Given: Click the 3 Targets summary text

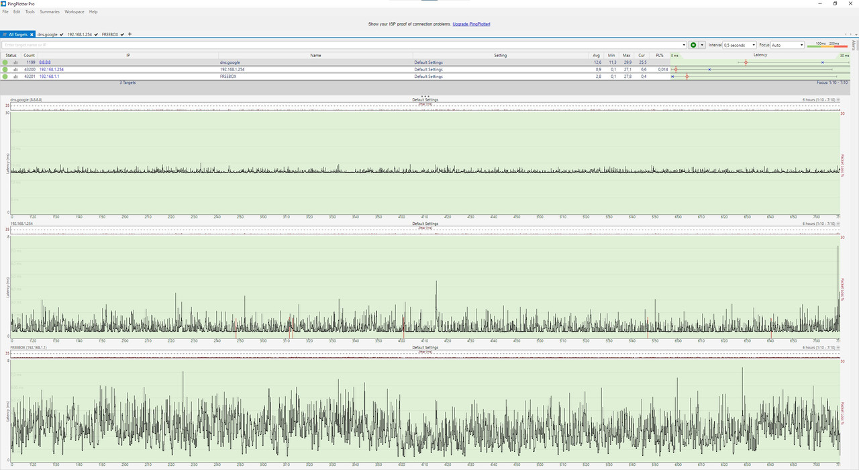Looking at the screenshot, I should pyautogui.click(x=128, y=83).
